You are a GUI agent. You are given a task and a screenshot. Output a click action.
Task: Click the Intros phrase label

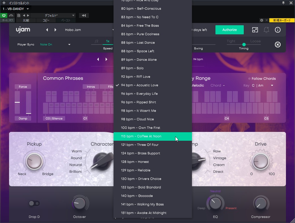pyautogui.click(x=91, y=87)
